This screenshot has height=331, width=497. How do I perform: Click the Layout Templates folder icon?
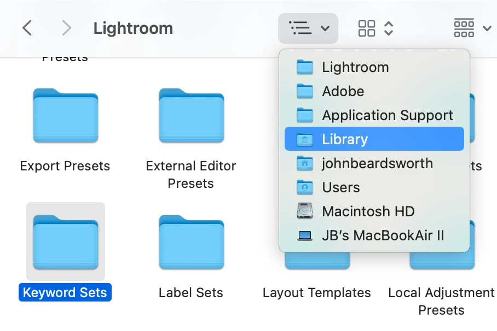(x=317, y=261)
